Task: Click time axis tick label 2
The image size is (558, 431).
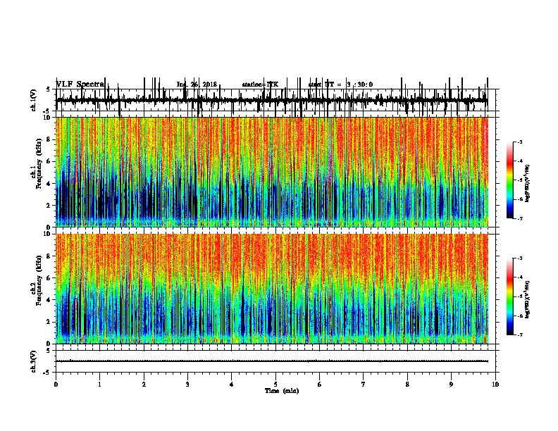Action: point(144,385)
